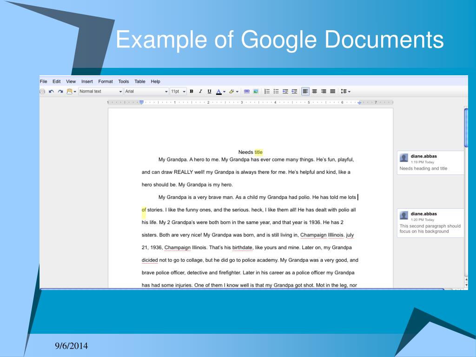
Task: Click avatar on the 1:20 PM comment
Action: [404, 215]
